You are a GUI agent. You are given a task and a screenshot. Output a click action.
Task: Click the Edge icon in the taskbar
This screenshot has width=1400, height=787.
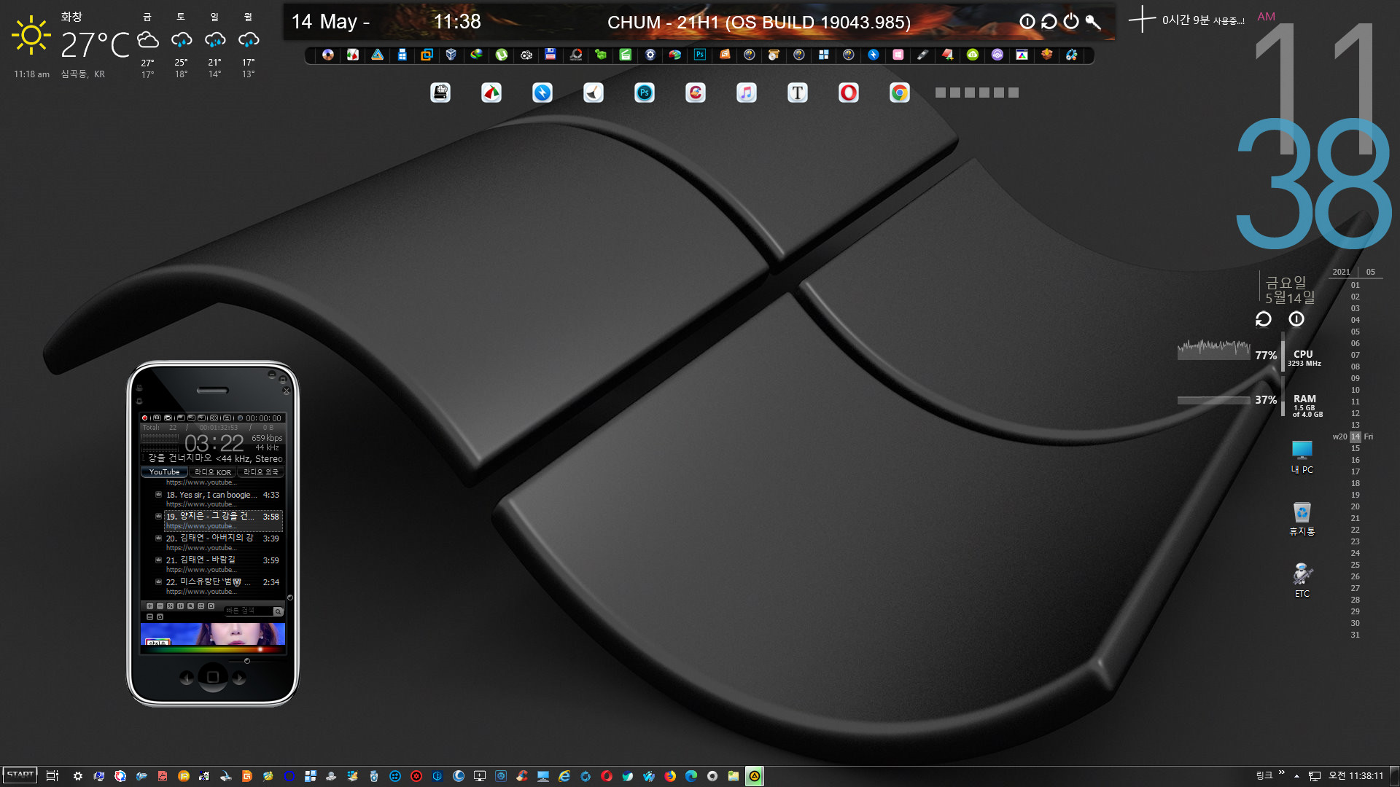[x=691, y=776]
